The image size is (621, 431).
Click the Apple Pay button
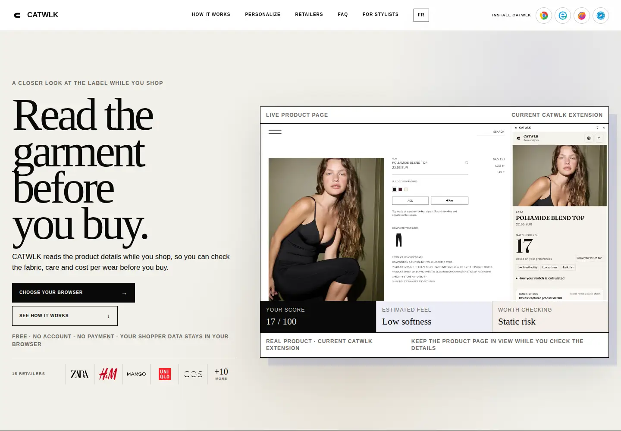(450, 200)
